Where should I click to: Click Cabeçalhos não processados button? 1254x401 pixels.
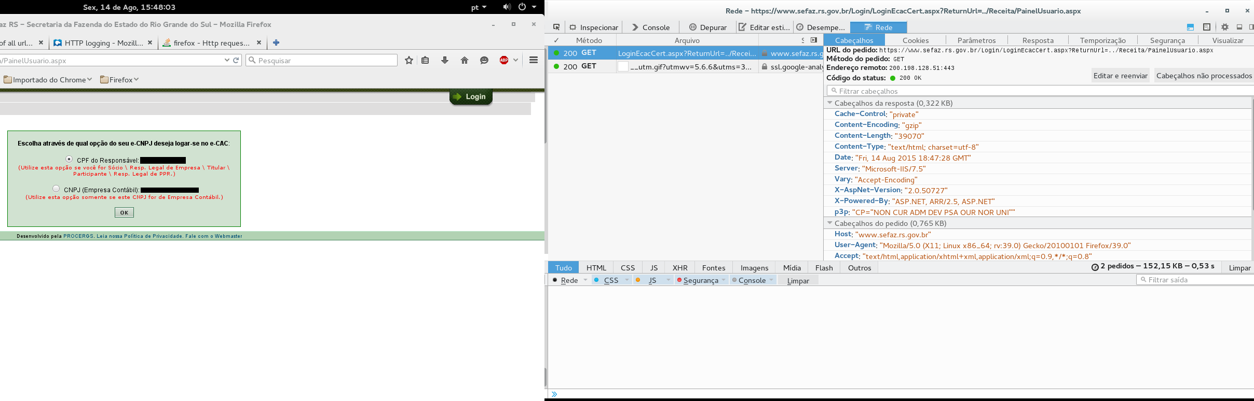pyautogui.click(x=1204, y=76)
